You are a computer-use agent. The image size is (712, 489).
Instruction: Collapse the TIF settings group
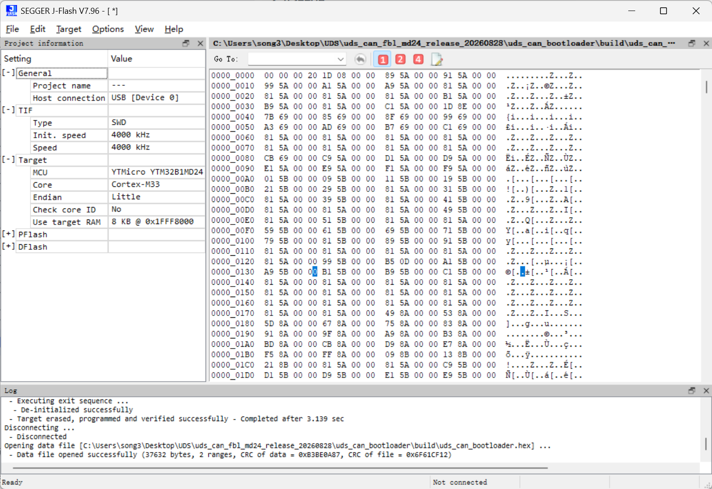pyautogui.click(x=8, y=110)
